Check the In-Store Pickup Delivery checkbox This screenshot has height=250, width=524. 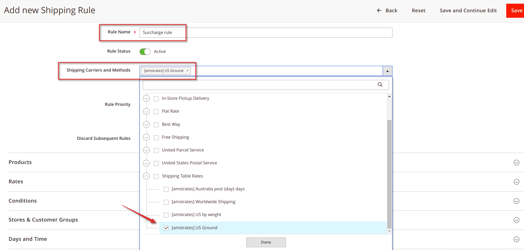tap(156, 99)
